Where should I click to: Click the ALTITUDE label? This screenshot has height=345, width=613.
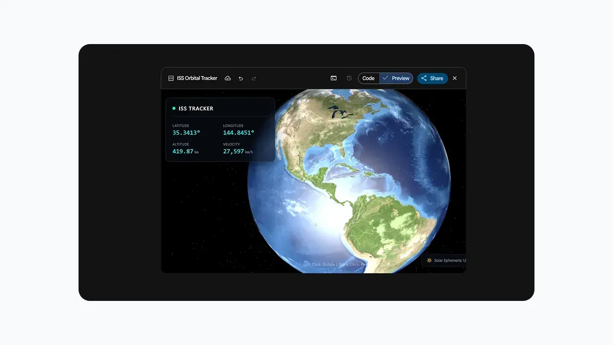[181, 144]
